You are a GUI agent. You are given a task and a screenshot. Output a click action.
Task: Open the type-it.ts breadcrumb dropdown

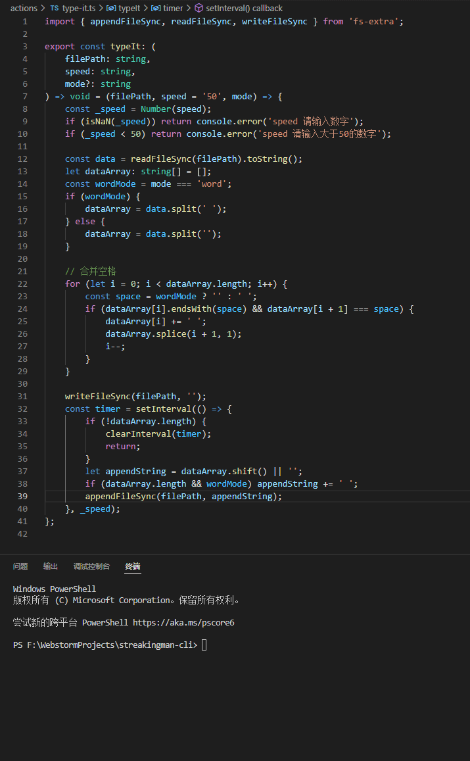pos(79,9)
